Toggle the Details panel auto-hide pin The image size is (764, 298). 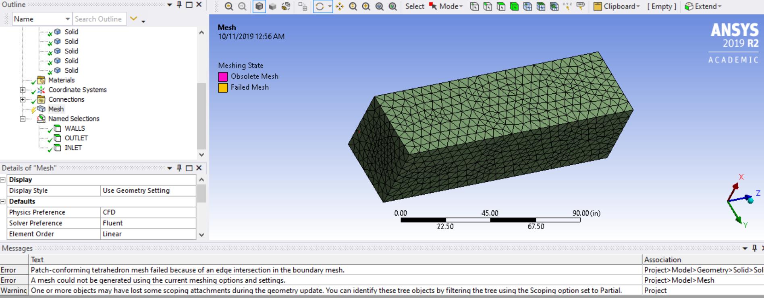coord(179,168)
